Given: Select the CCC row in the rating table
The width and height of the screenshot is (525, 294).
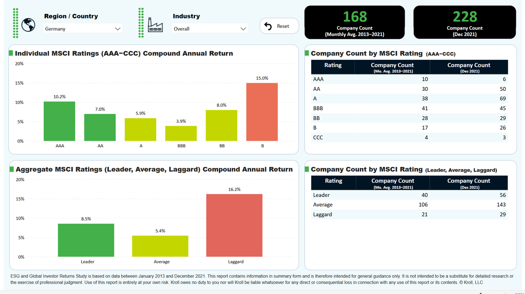Looking at the screenshot, I should [x=409, y=138].
